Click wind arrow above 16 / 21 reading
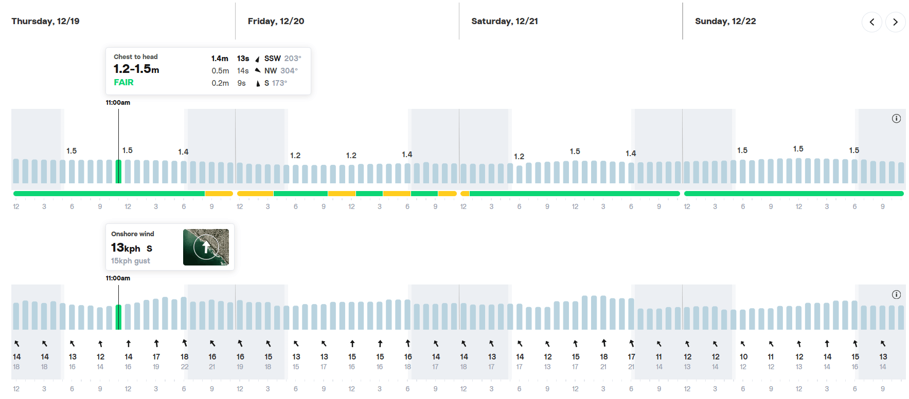The width and height of the screenshot is (909, 399). (x=212, y=344)
